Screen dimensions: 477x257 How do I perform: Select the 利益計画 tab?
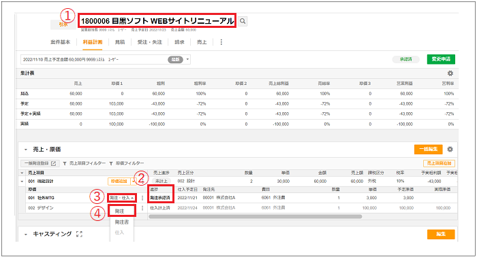tap(93, 42)
